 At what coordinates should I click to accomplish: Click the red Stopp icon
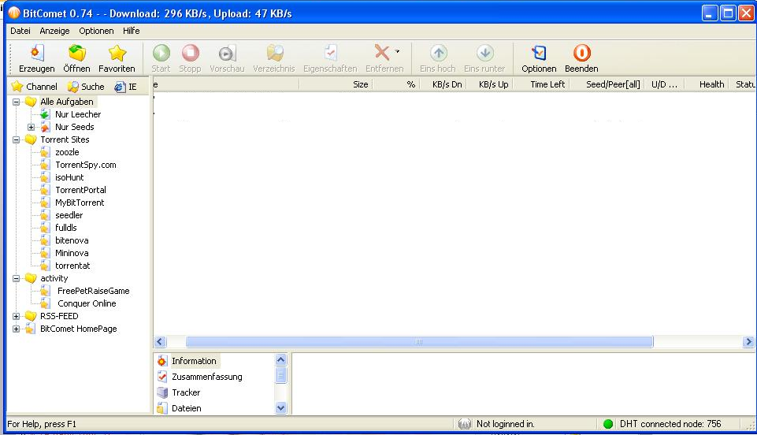[190, 53]
